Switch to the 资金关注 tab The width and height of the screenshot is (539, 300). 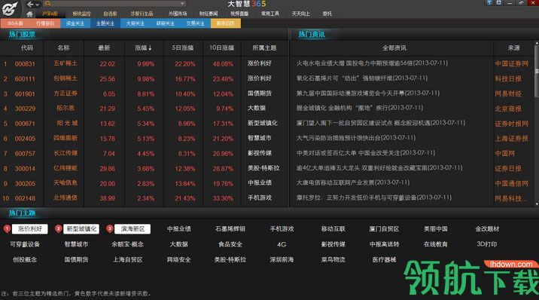pyautogui.click(x=75, y=23)
